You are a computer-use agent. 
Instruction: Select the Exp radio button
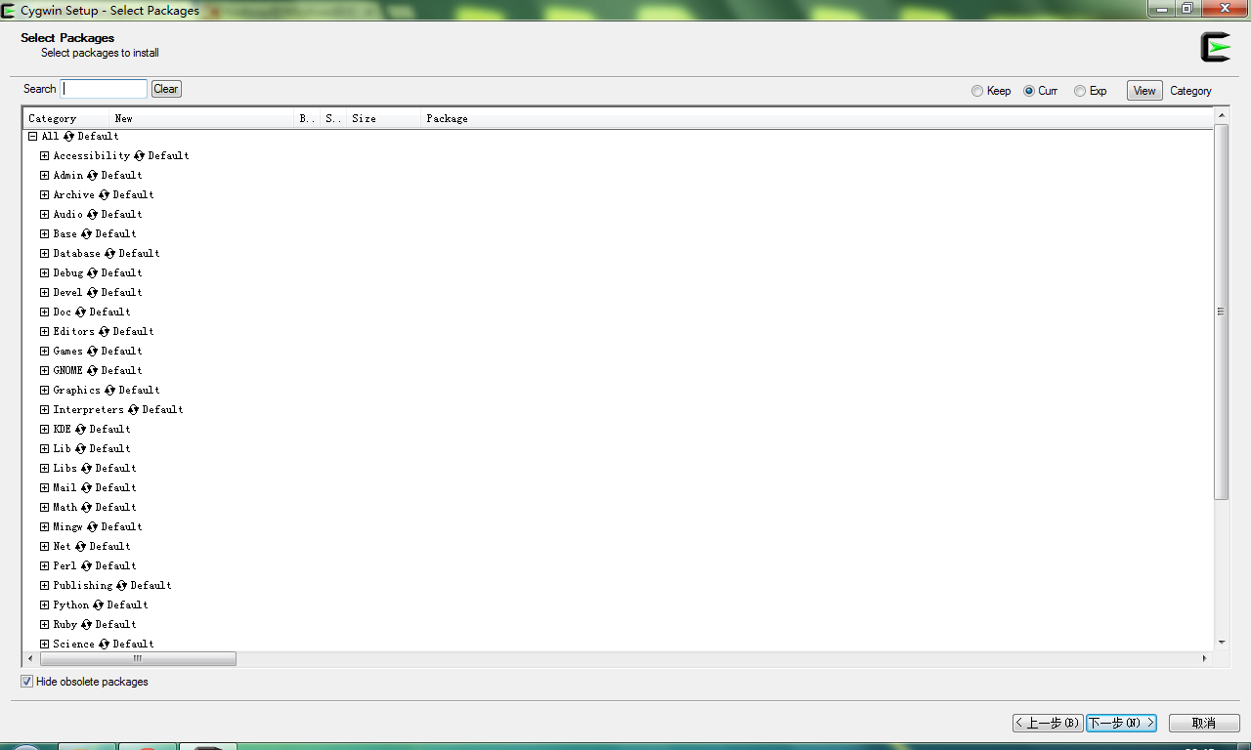(x=1080, y=91)
